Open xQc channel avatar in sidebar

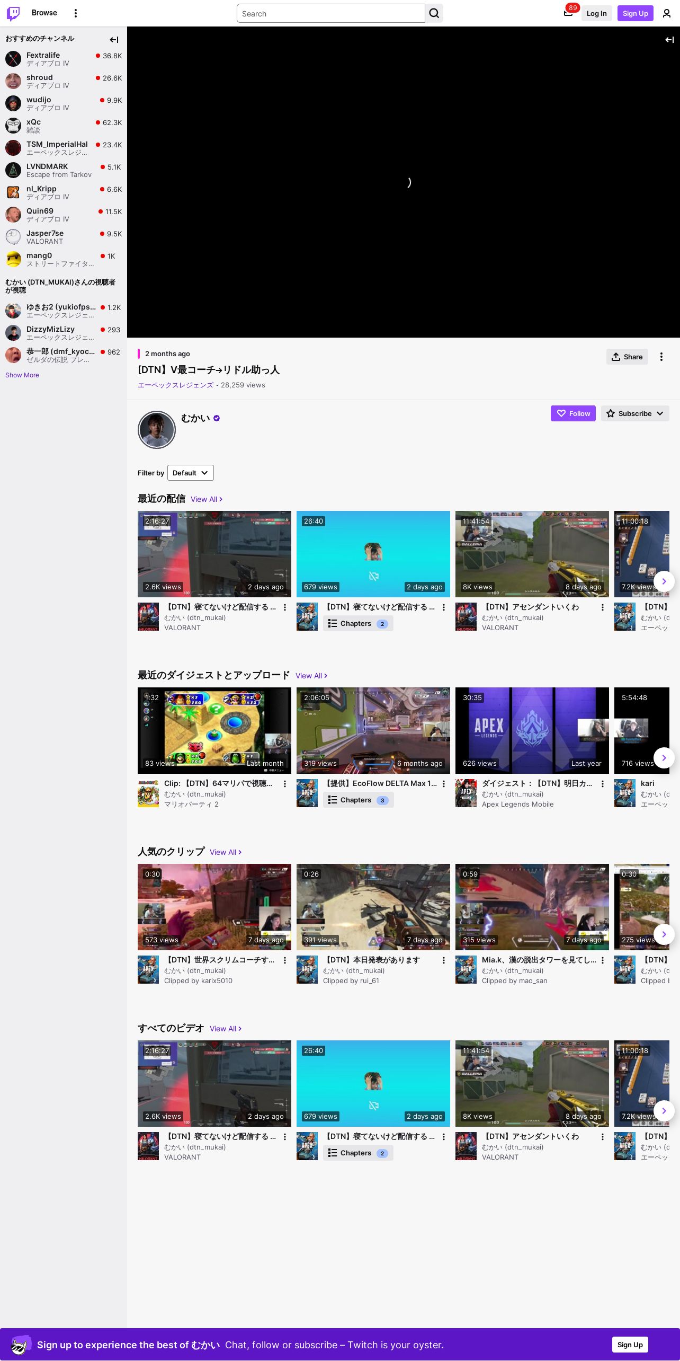point(13,126)
